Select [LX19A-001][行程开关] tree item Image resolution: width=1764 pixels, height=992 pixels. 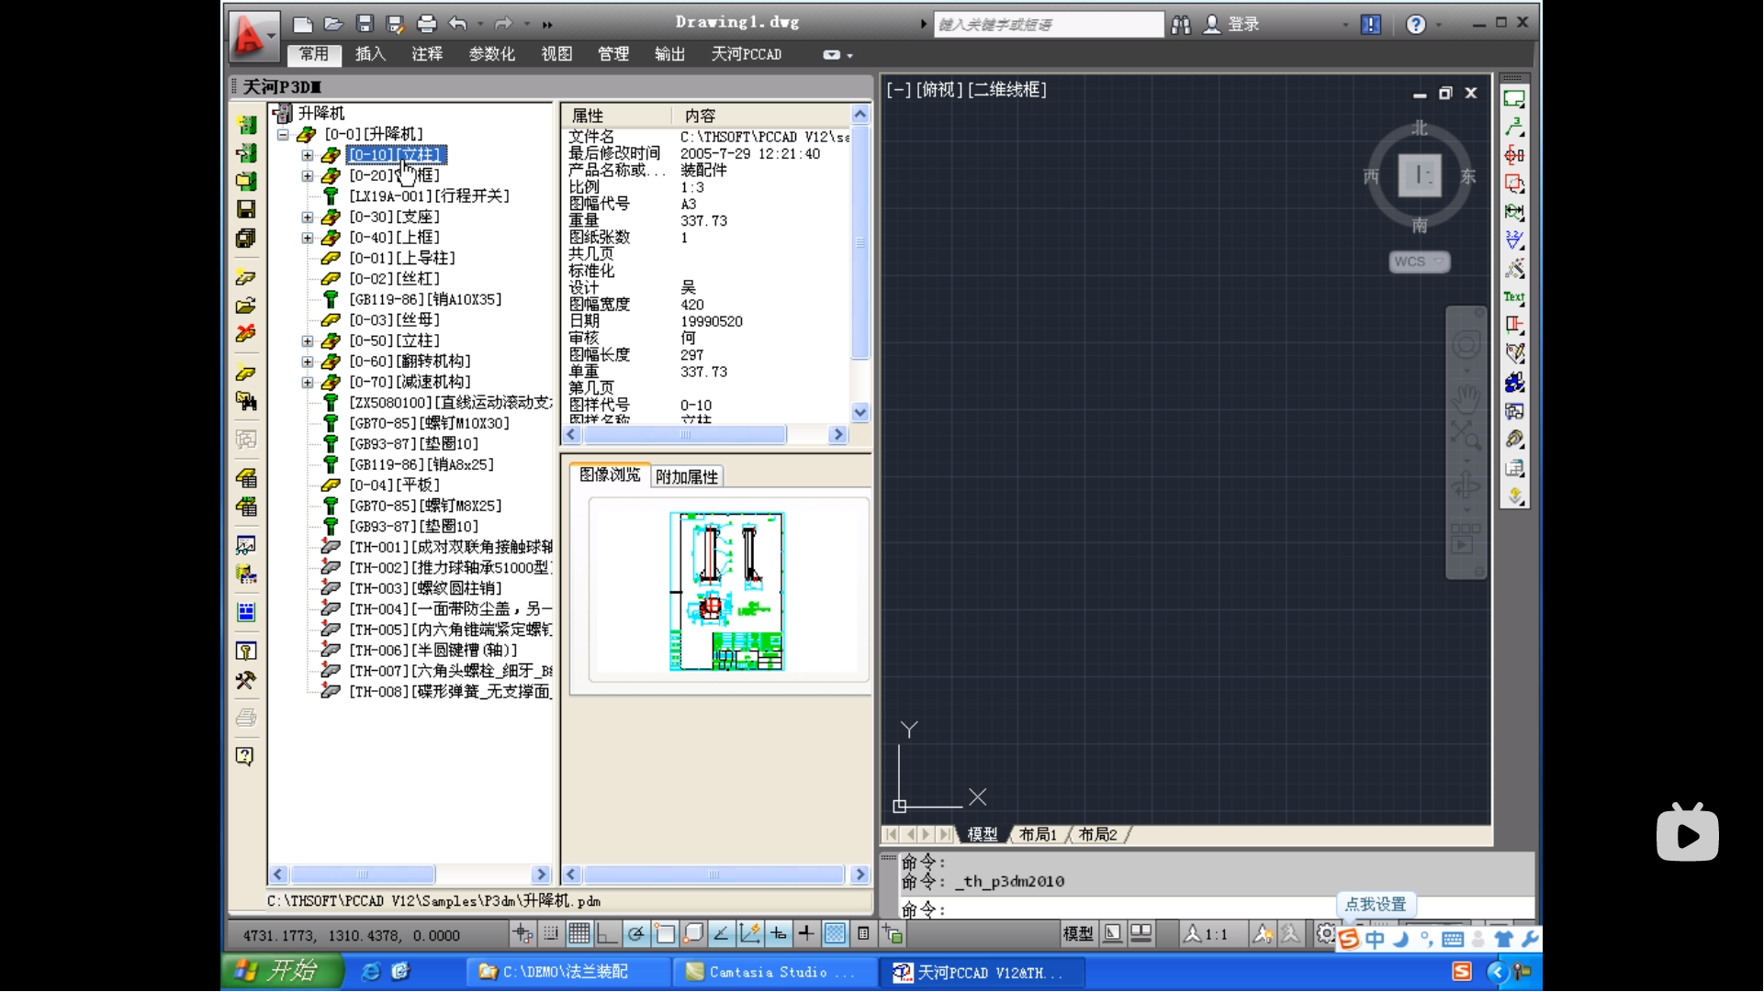tap(429, 196)
